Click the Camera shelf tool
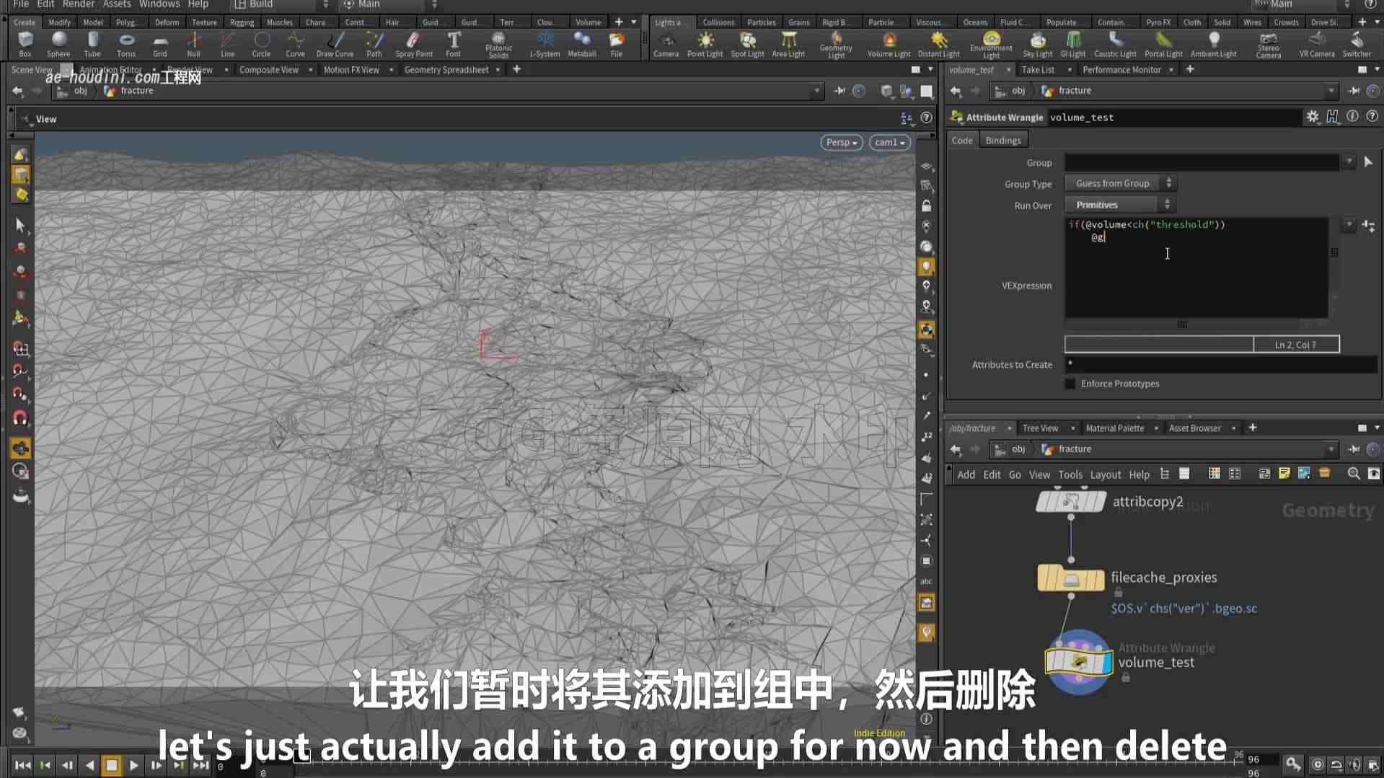 666,44
